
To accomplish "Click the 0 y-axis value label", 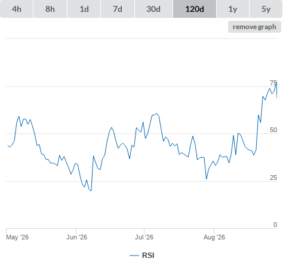I will click(x=275, y=225).
